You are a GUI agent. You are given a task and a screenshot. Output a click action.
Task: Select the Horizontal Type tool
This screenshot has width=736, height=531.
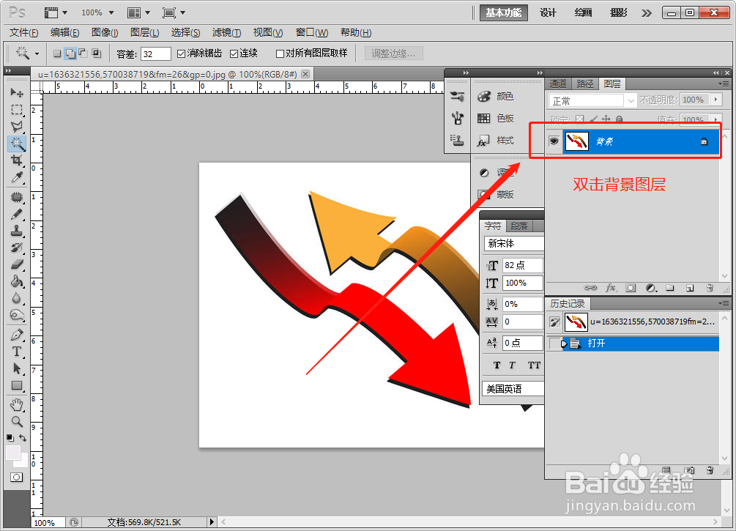coord(17,352)
